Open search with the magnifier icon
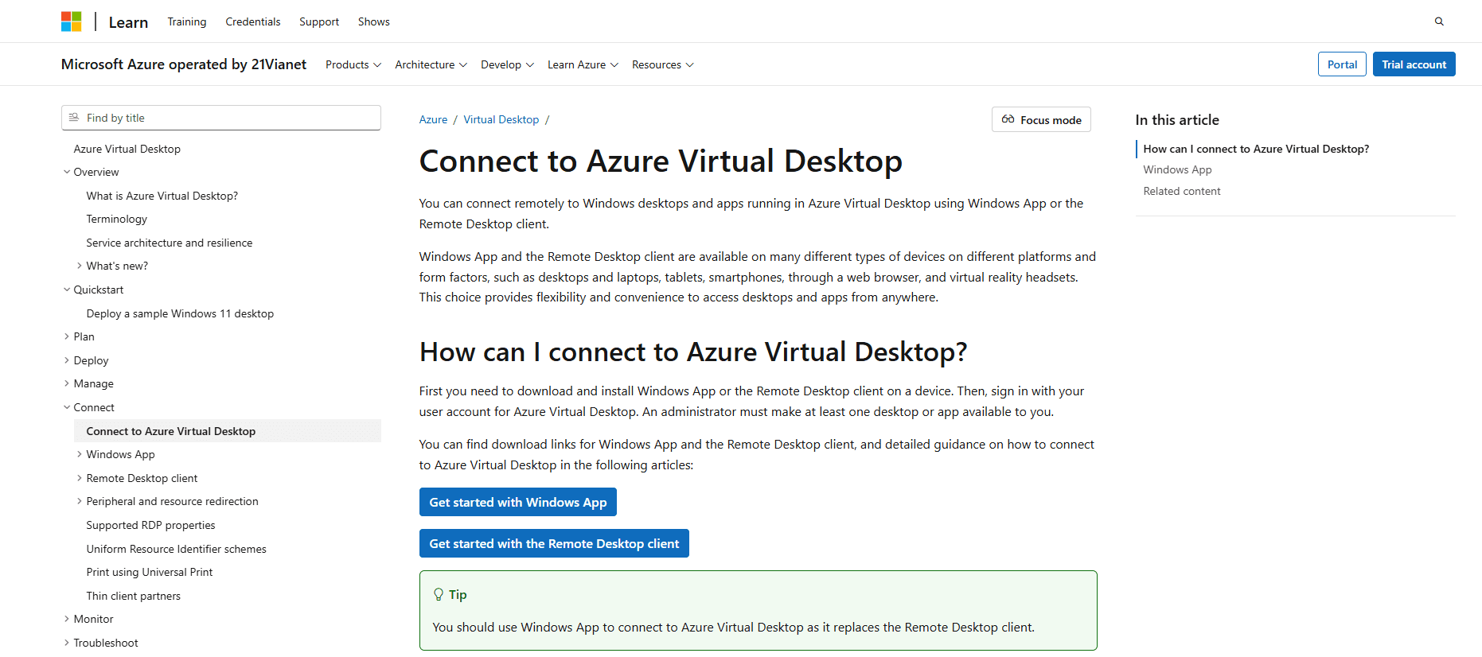Image resolution: width=1482 pixels, height=657 pixels. 1439,21
